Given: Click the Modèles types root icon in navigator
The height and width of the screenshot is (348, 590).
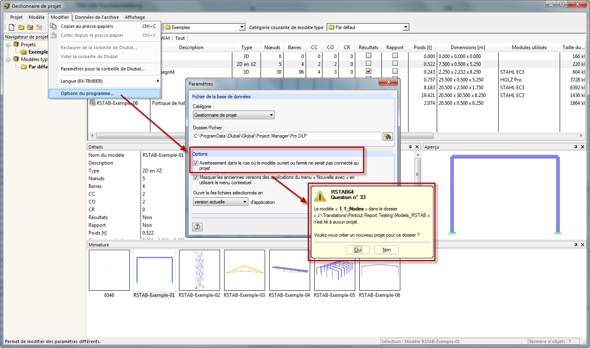Looking at the screenshot, I should (16, 59).
